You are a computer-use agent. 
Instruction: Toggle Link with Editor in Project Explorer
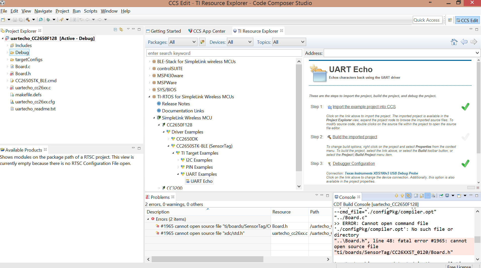[x=121, y=29]
